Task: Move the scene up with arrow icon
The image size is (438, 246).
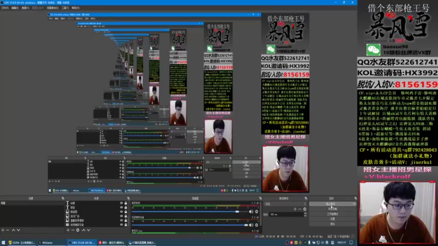Action: point(13,230)
